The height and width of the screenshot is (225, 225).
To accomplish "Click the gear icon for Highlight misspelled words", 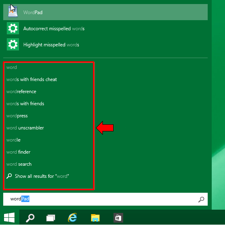I will tap(13, 44).
